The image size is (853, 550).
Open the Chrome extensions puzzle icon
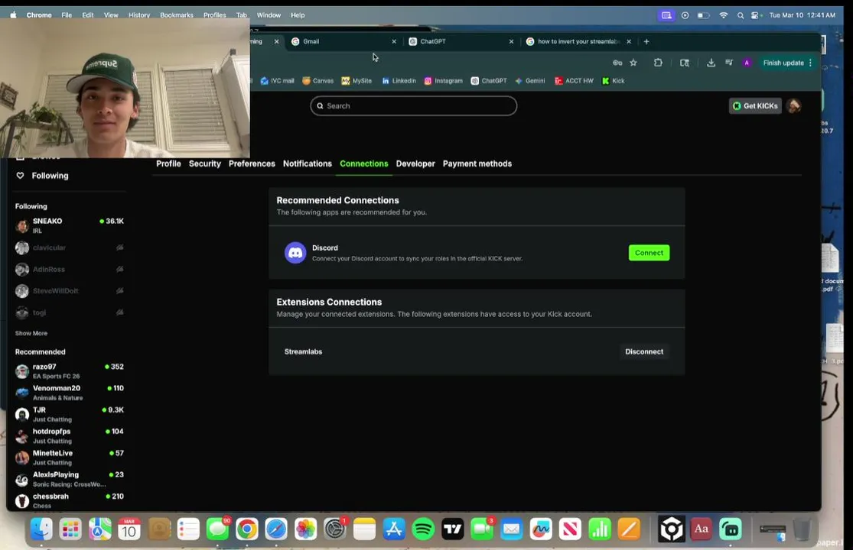(658, 63)
